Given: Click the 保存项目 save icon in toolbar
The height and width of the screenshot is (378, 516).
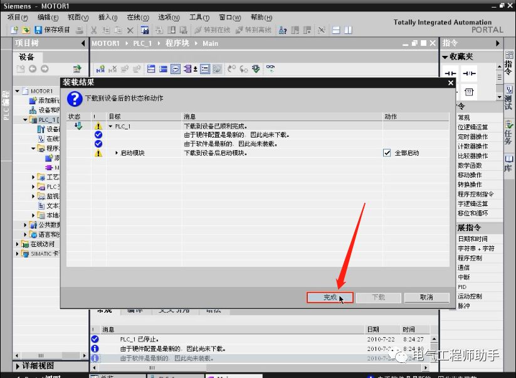Looking at the screenshot, I should 38,30.
